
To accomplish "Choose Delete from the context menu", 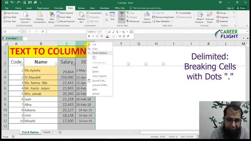I will (95, 72).
